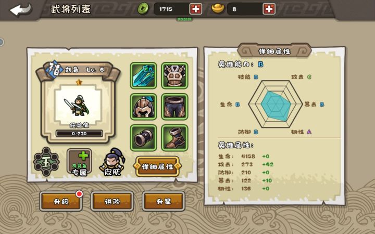The image size is (375, 234).
Task: Add gold ingots with the plus button
Action: 269,9
